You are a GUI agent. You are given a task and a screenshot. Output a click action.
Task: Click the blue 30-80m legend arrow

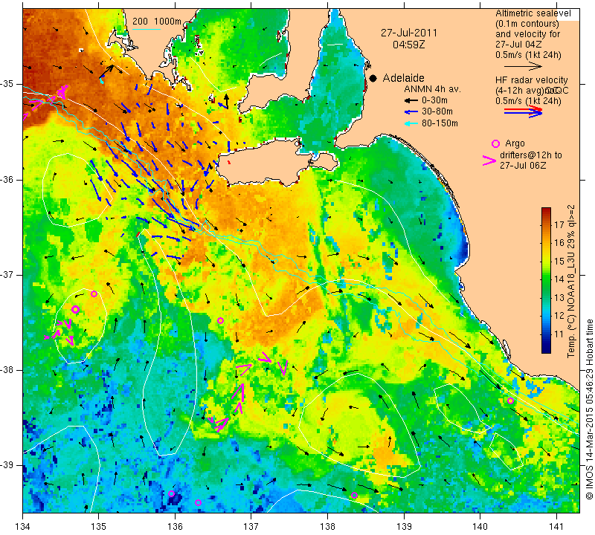tap(411, 112)
